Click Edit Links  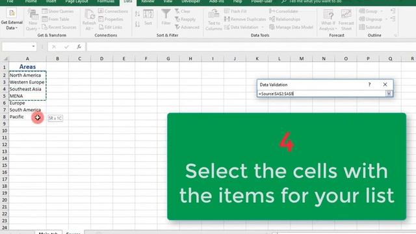tap(110, 27)
